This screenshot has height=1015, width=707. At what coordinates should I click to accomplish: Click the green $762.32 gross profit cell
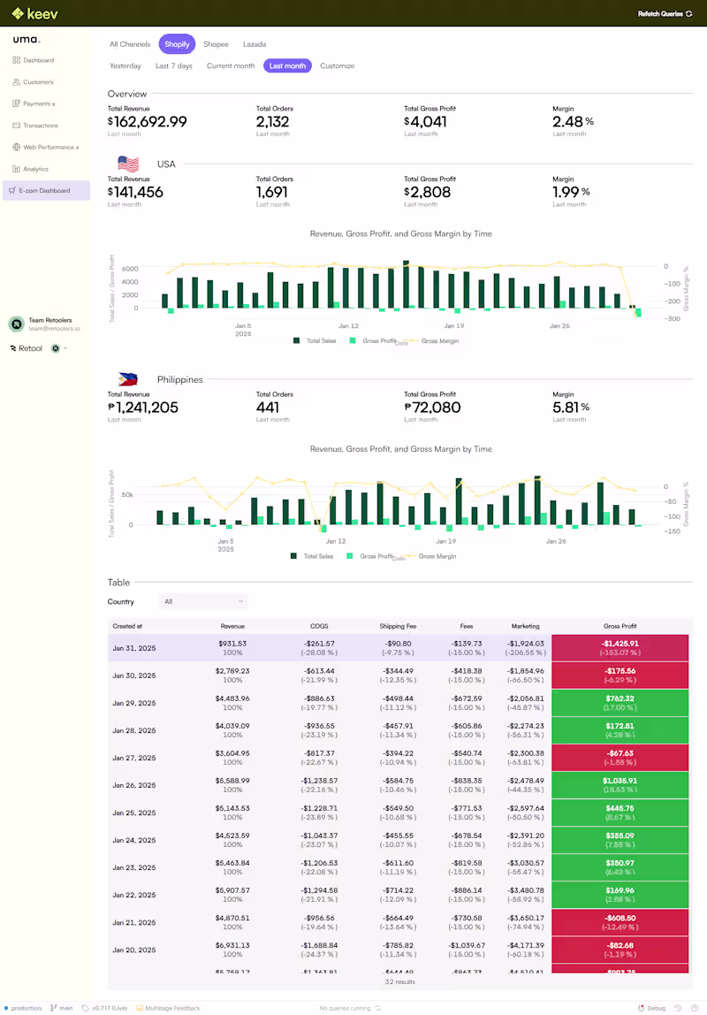(620, 703)
